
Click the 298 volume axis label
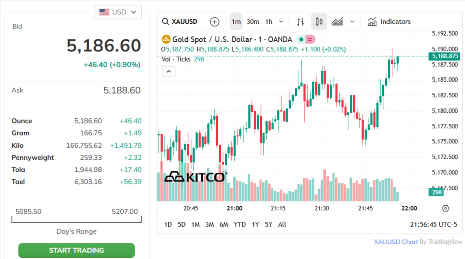point(437,192)
